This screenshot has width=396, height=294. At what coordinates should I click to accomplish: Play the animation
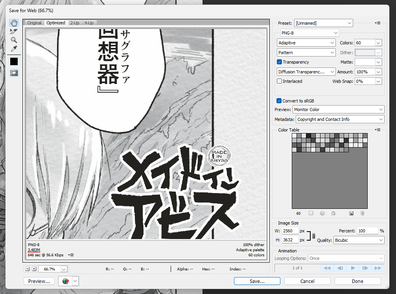[353, 268]
